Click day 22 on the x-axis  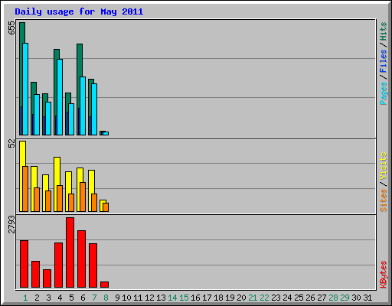point(264,298)
